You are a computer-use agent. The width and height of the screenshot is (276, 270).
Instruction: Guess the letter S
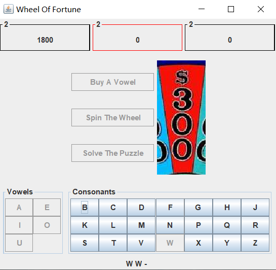coord(85,243)
